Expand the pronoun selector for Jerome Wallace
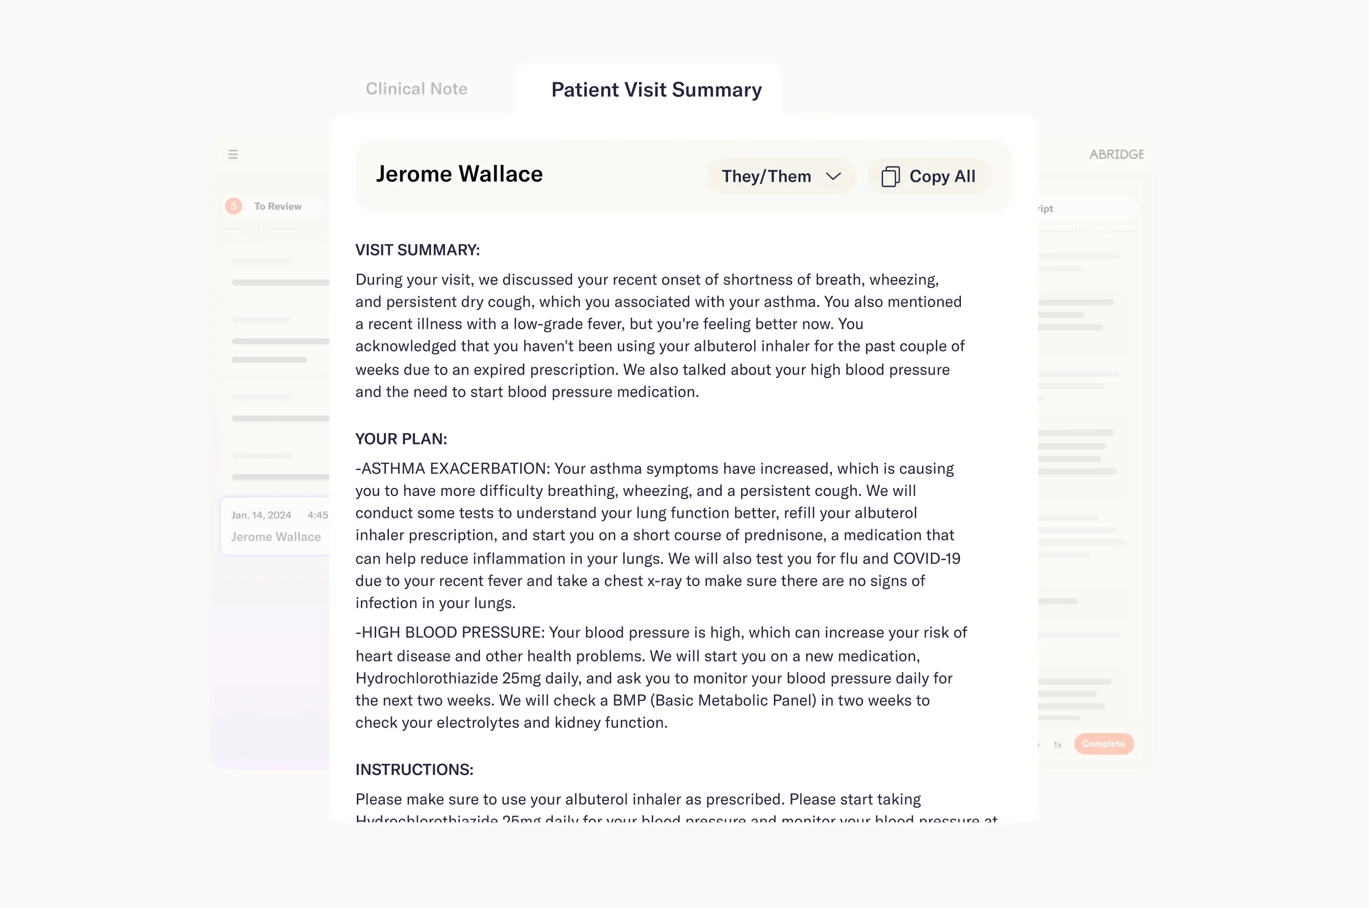Viewport: 1369px width, 908px height. [x=781, y=176]
